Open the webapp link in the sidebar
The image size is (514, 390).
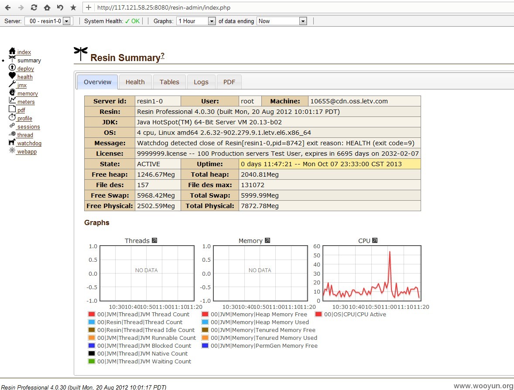click(x=27, y=152)
